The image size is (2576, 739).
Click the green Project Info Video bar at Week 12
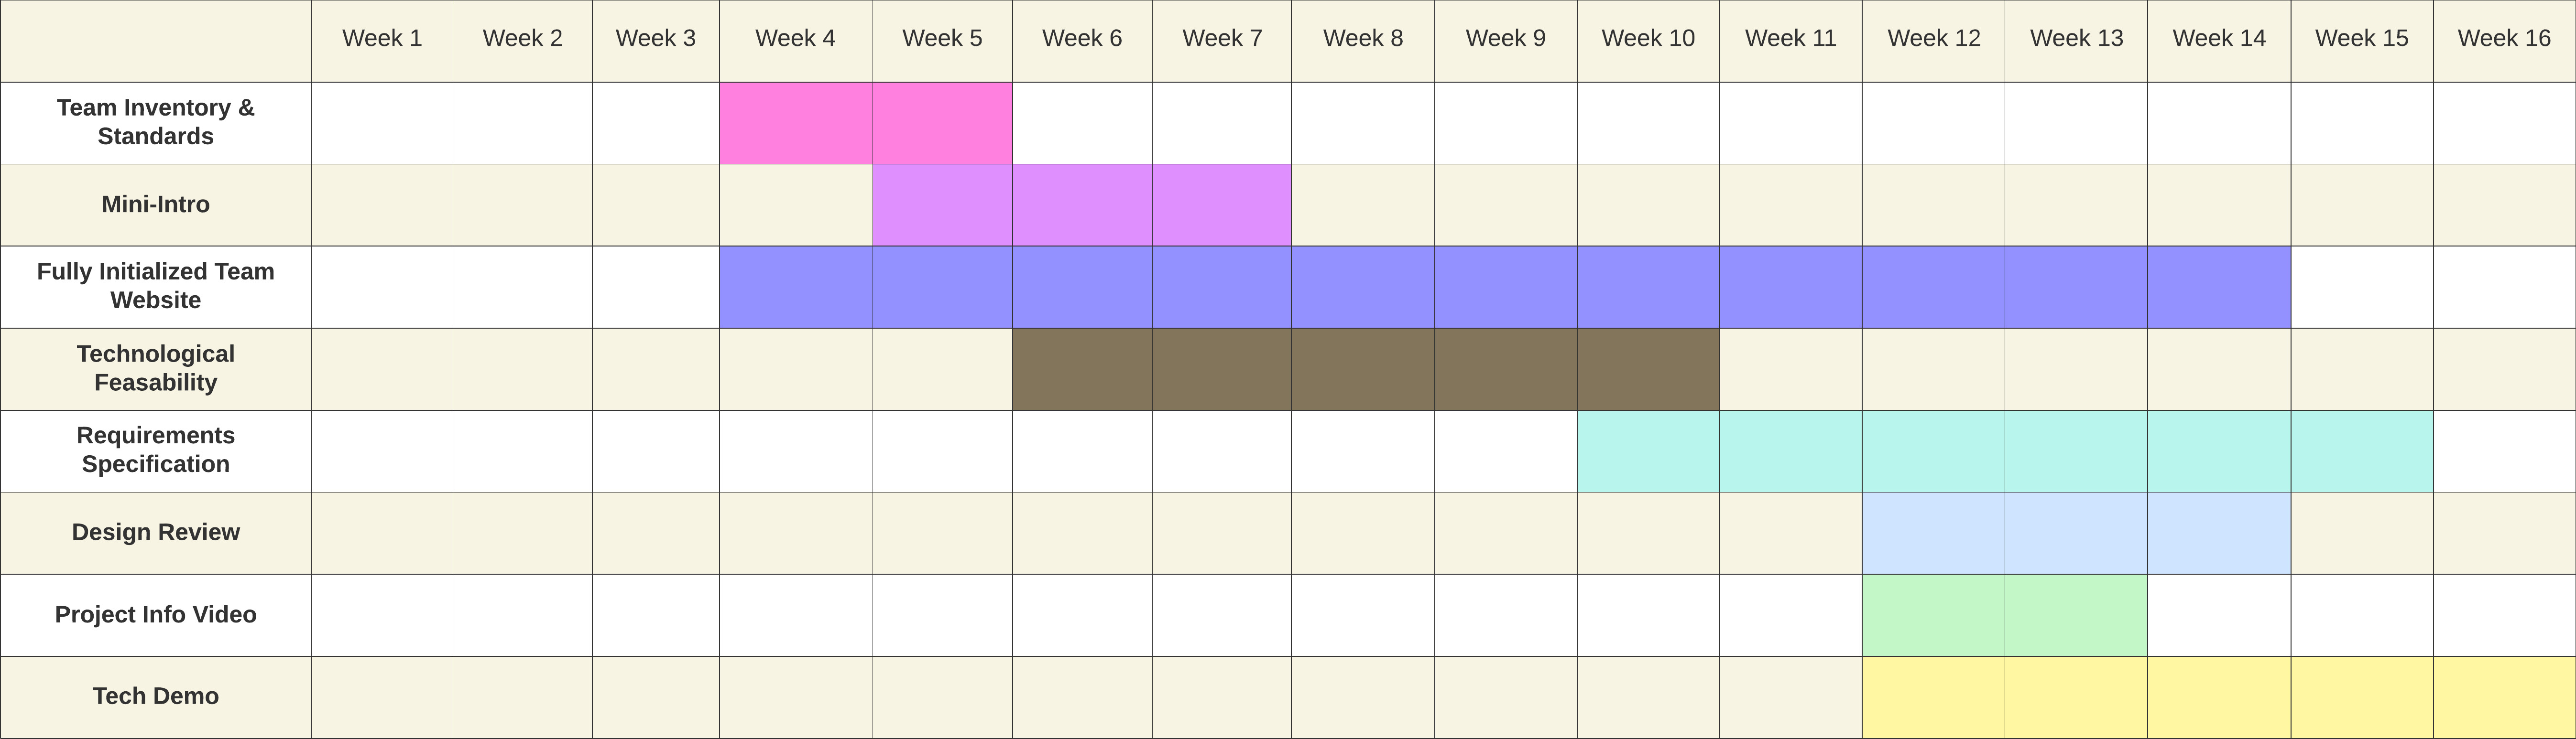(x=1933, y=615)
